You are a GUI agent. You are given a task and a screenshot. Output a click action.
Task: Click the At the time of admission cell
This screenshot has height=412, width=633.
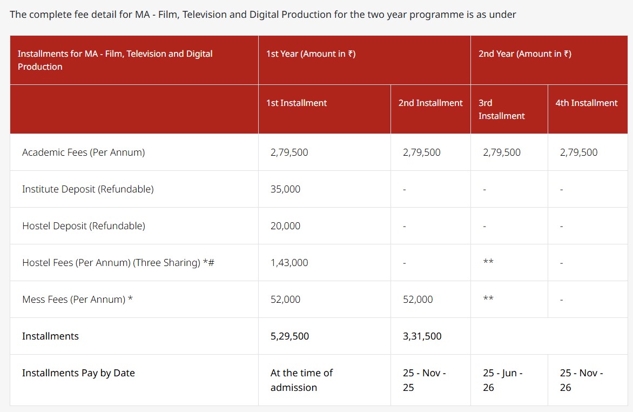302,380
